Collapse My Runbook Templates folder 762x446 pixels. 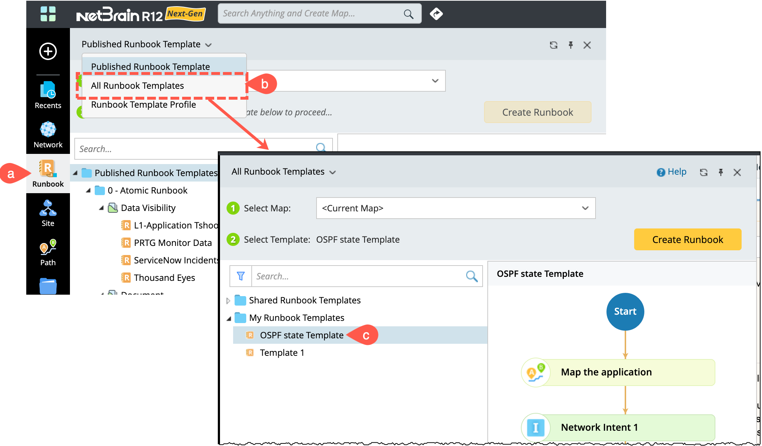point(229,318)
